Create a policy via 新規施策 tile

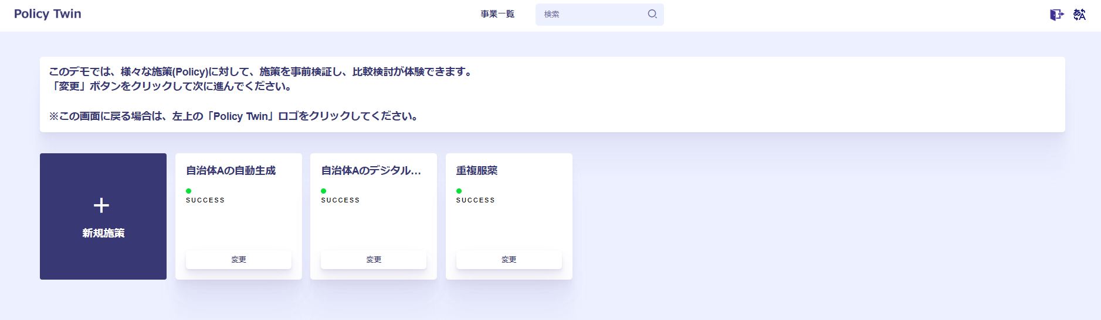[103, 216]
